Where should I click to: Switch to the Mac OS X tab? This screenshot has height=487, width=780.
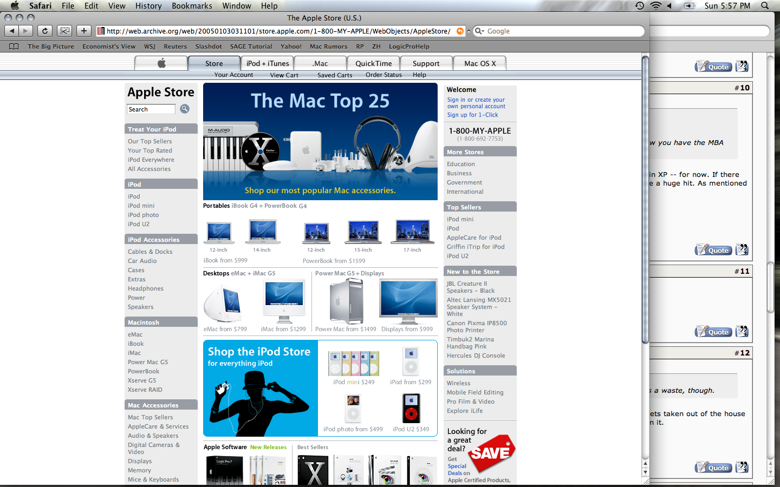tap(480, 63)
